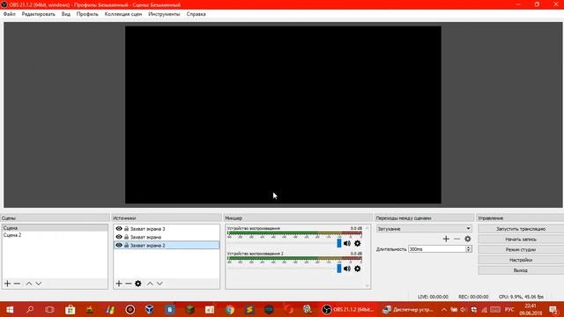Toggle the lock on Захват экрана 3

click(126, 229)
